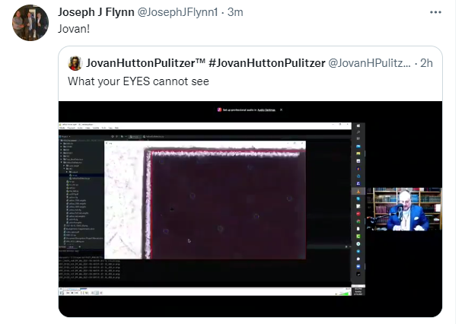The width and height of the screenshot is (465, 324).
Task: Open the tweet's three-dot More menu
Action: point(435,12)
